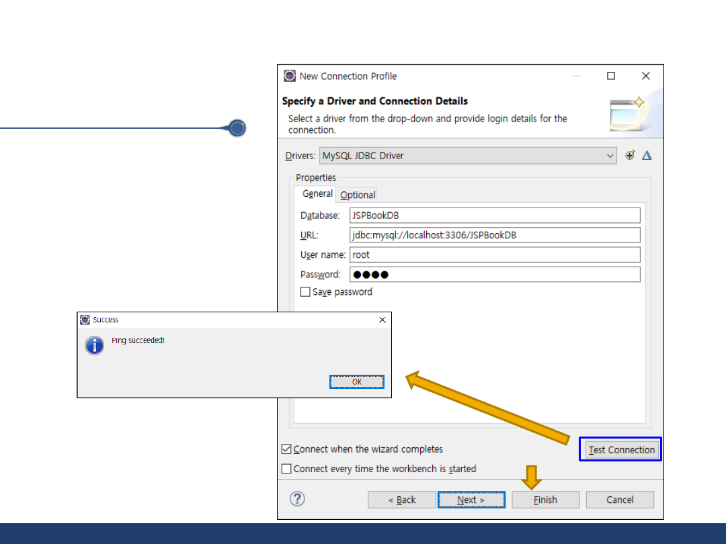Click the Eclipse icon in wizard title bar
726x544 pixels.
coord(290,76)
